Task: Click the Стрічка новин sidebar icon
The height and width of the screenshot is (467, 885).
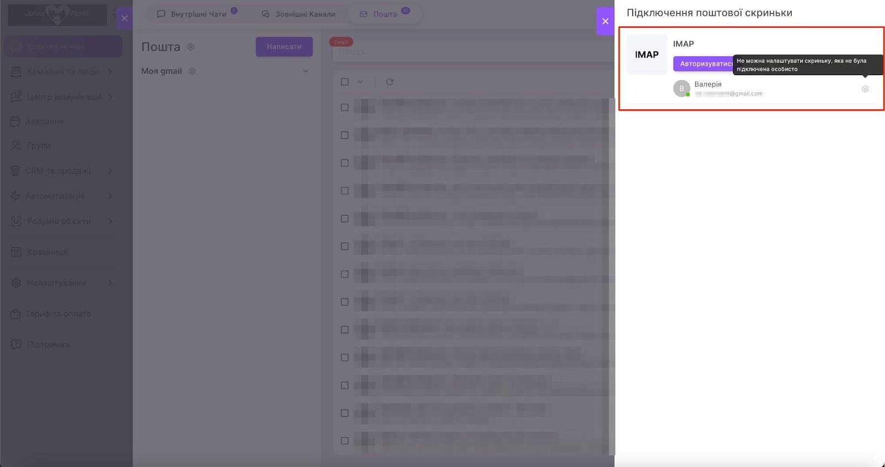Action: [16, 46]
